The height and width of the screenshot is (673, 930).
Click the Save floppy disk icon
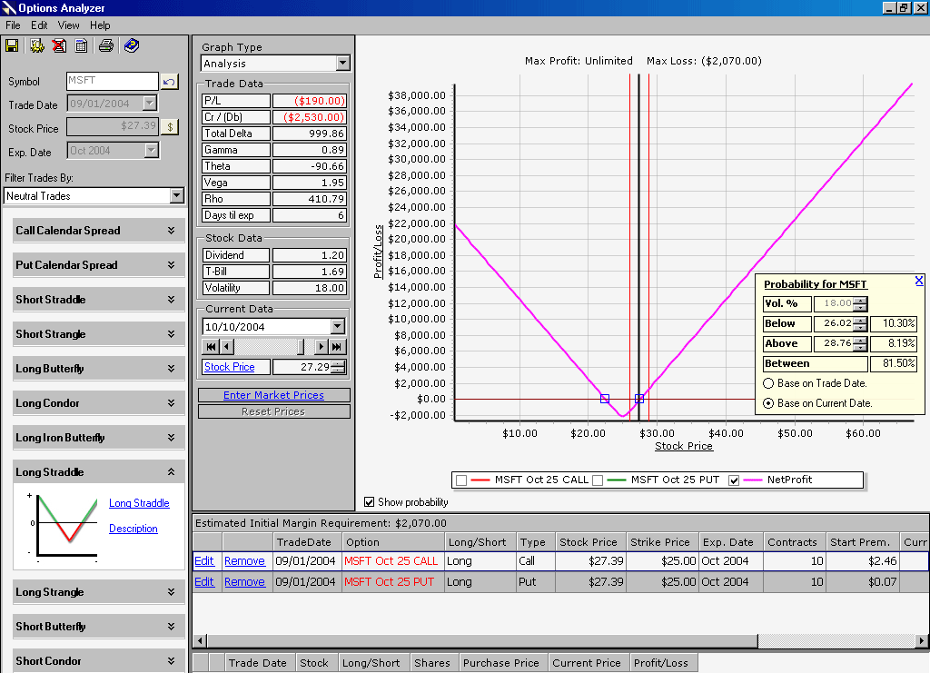tap(13, 45)
